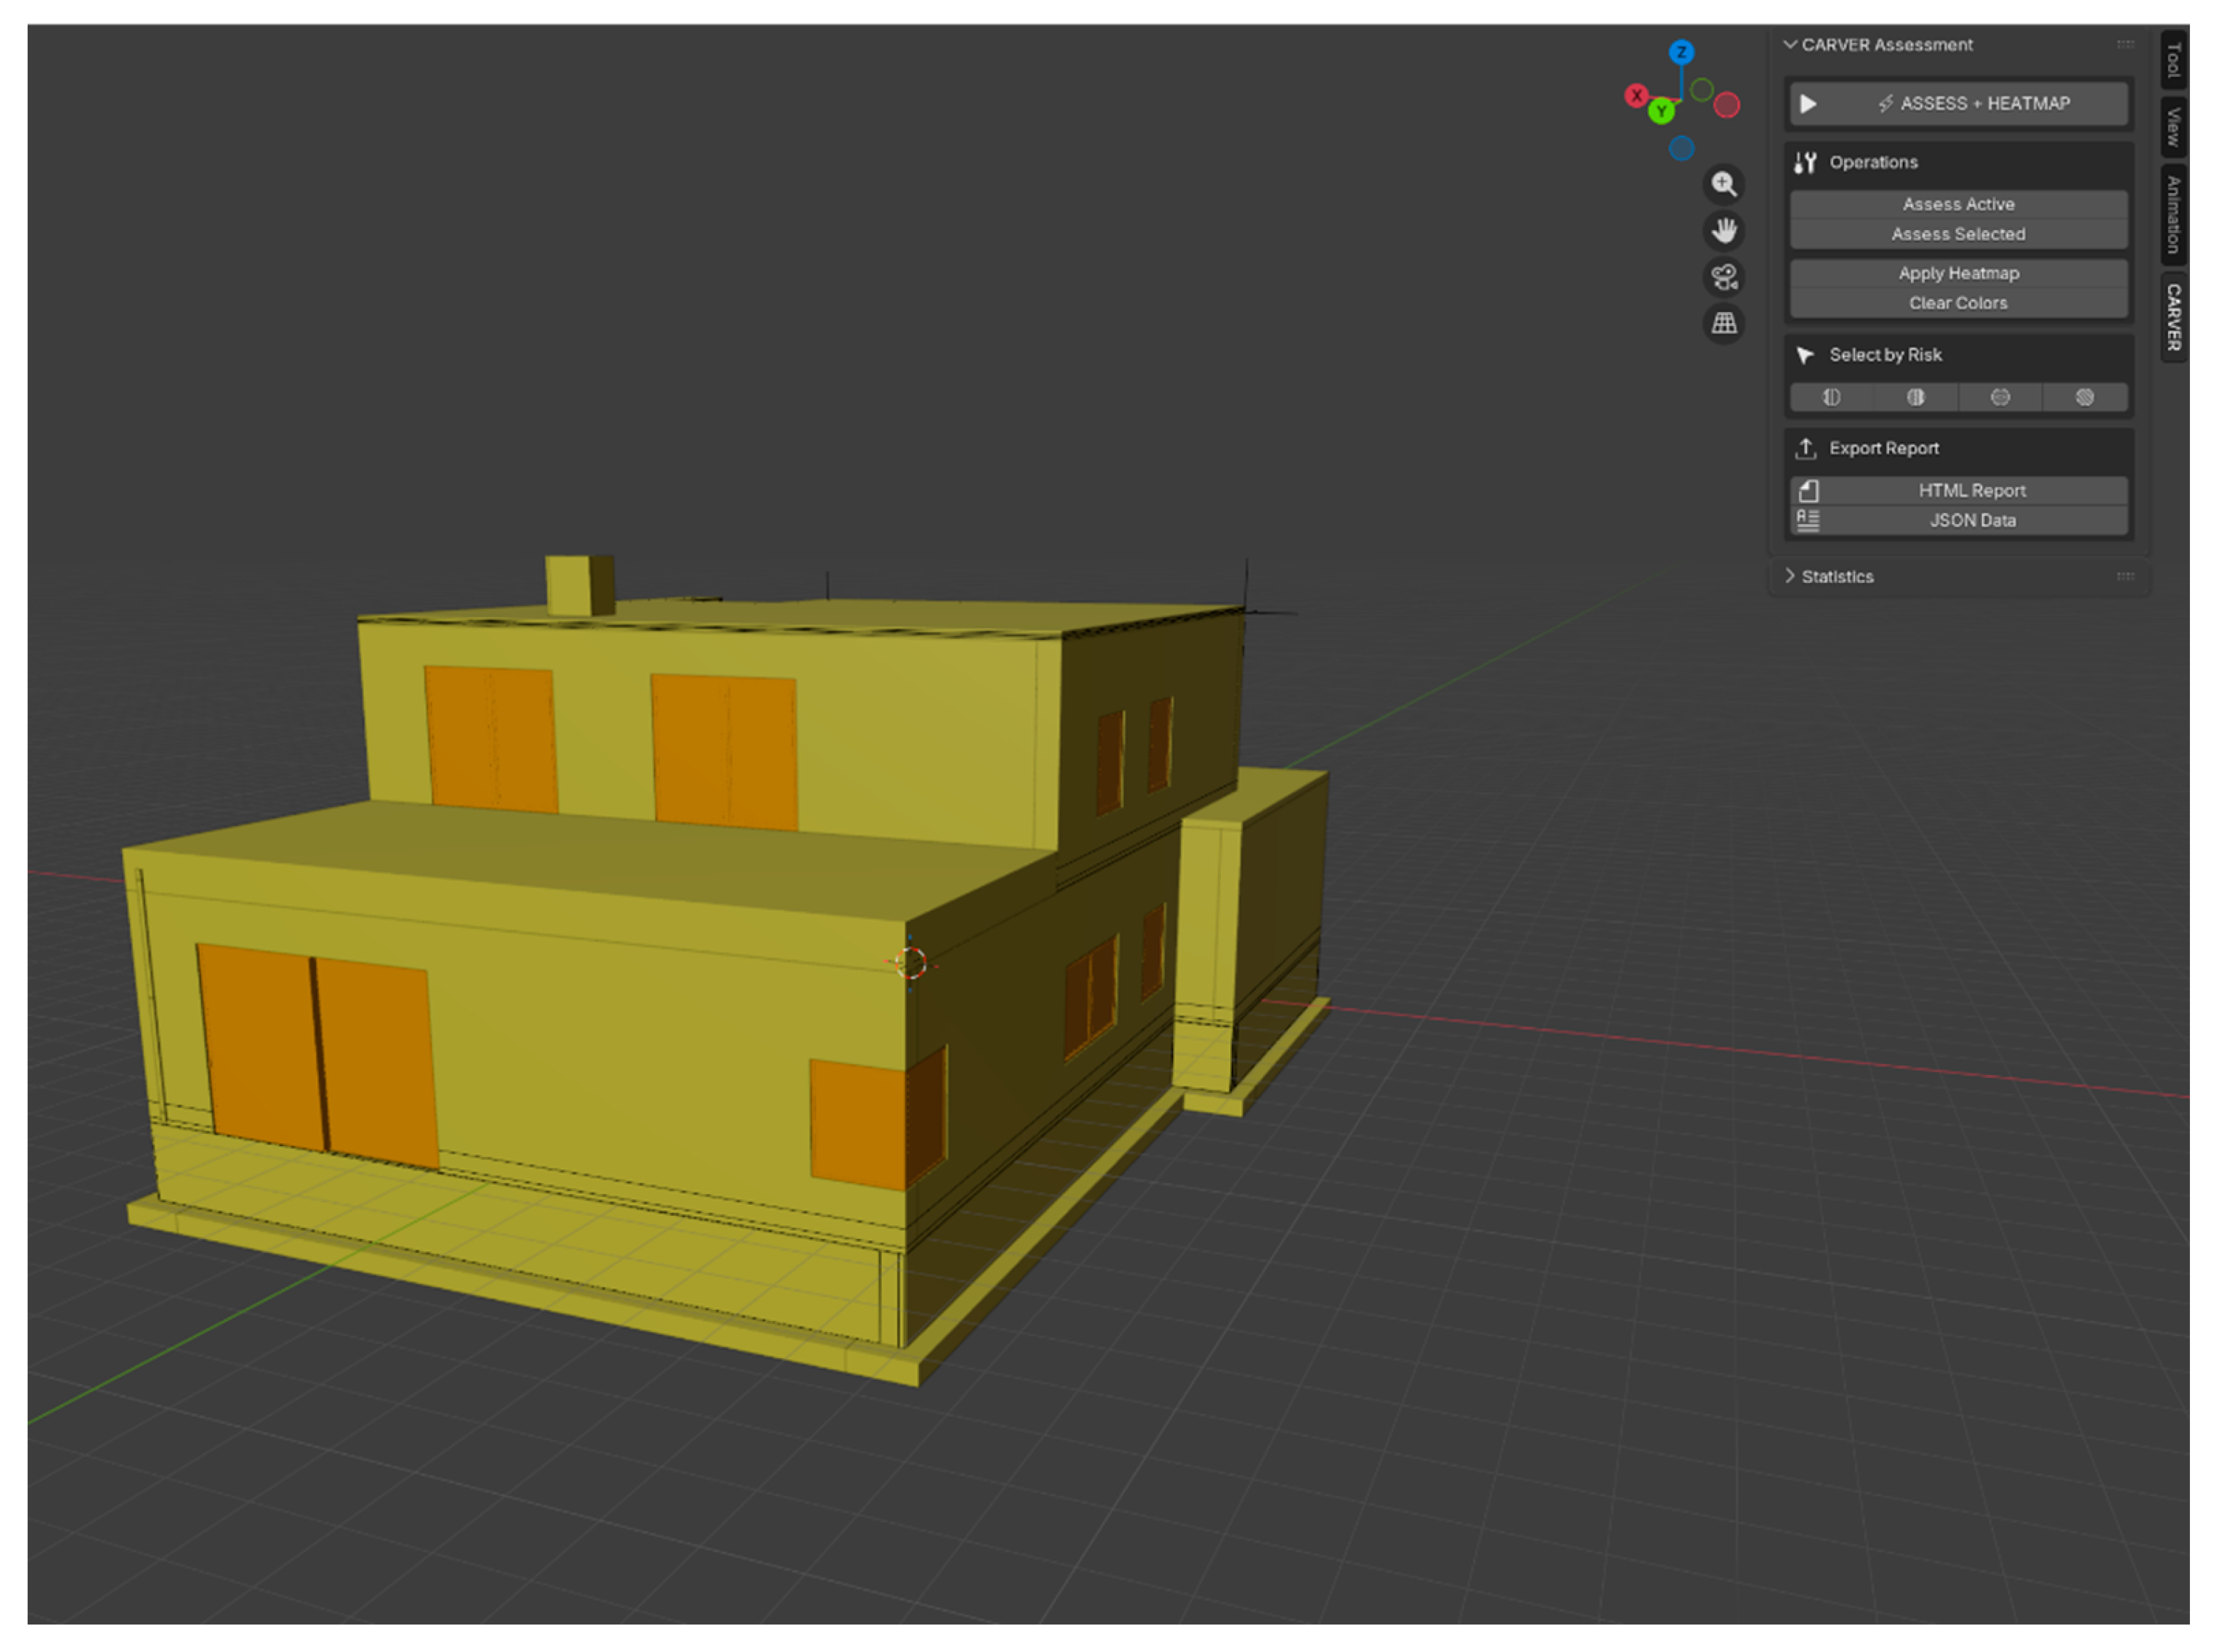
Task: Open the View sidebar tab
Action: [2173, 127]
